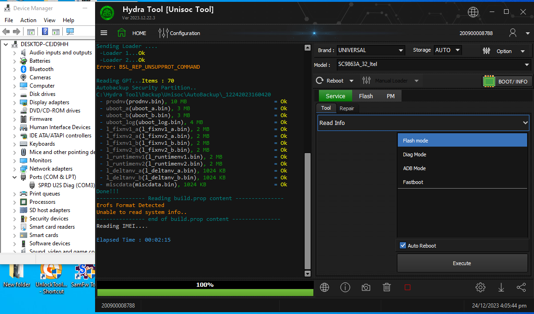Open the Read Info combo box
The height and width of the screenshot is (314, 534).
[x=423, y=123]
